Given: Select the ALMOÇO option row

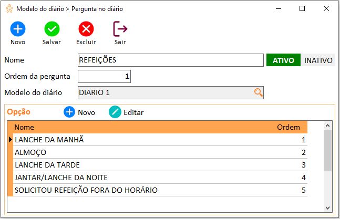Looking at the screenshot, I should pos(160,152).
